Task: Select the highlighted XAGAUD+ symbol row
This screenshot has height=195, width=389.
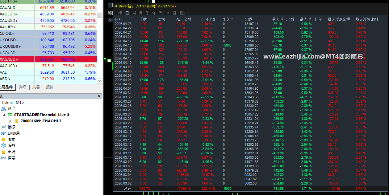Action: [48, 59]
